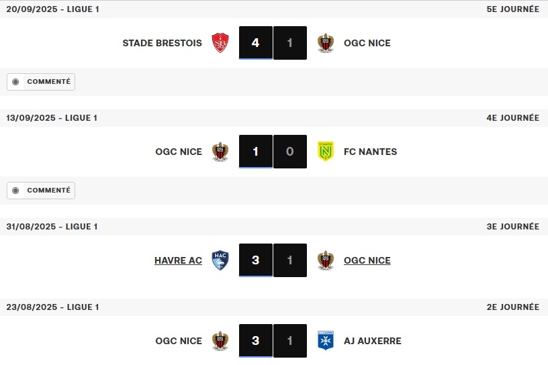Click OGC Nice crest in Brest match
Screen dimensions: 548x365
[326, 43]
